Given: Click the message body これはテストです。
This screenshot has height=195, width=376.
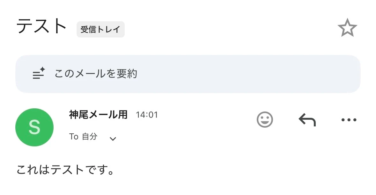Looking at the screenshot, I should (x=65, y=171).
